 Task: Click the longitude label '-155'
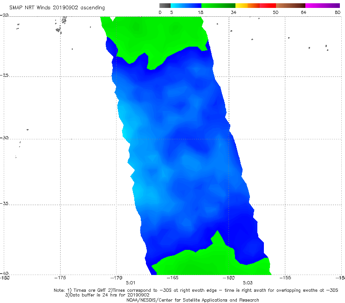pyautogui.click(x=285, y=278)
